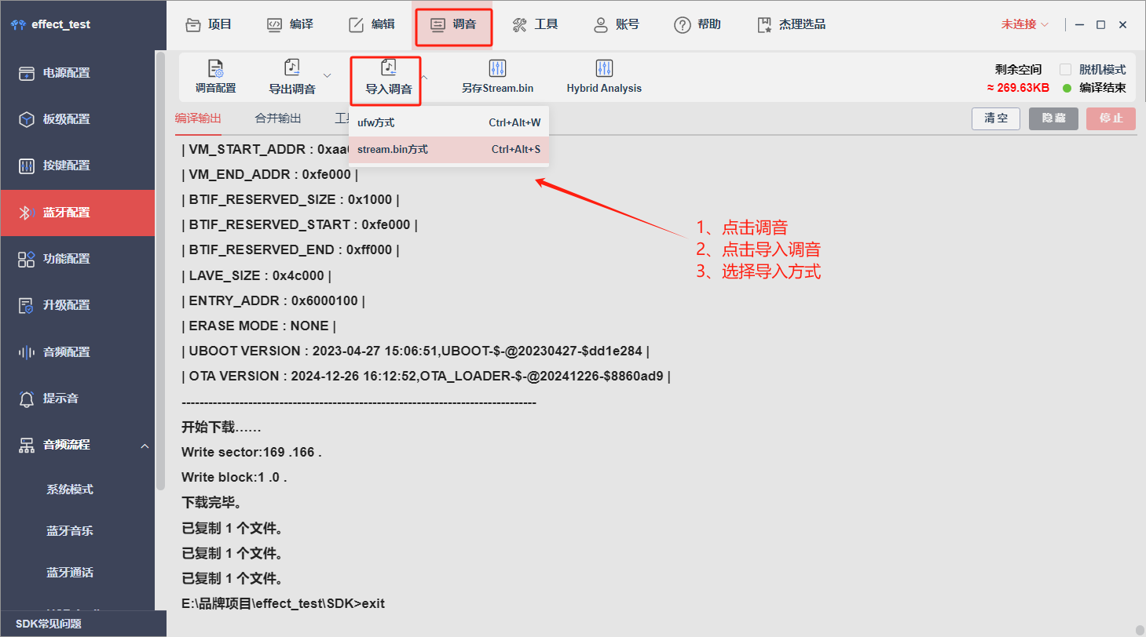Select 蓝牙配置 in the sidebar

(x=79, y=213)
